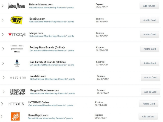This screenshot has height=122, width=163.
Task: Click the INTERMIX logo
Action: pyautogui.click(x=16, y=104)
